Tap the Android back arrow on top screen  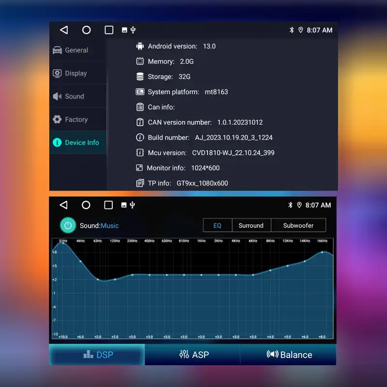(64, 30)
